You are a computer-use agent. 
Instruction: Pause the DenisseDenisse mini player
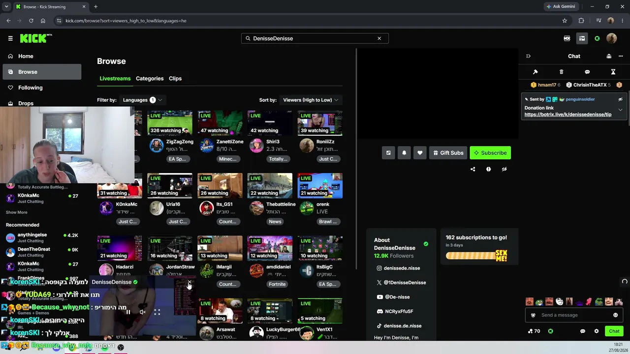128,312
